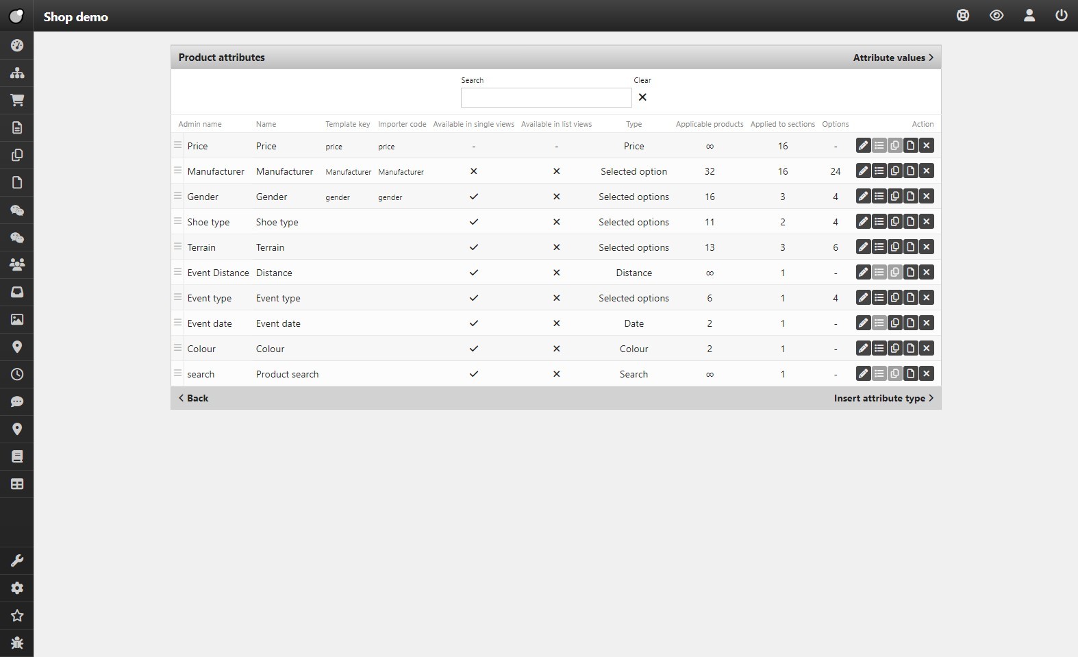This screenshot has height=657, width=1078.
Task: Toggle single views availability for Manufacturer
Action: 473,171
